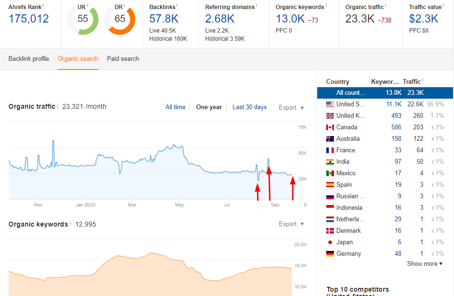Open Export dropdown for Organic keywords chart
The width and height of the screenshot is (454, 296).
(291, 224)
